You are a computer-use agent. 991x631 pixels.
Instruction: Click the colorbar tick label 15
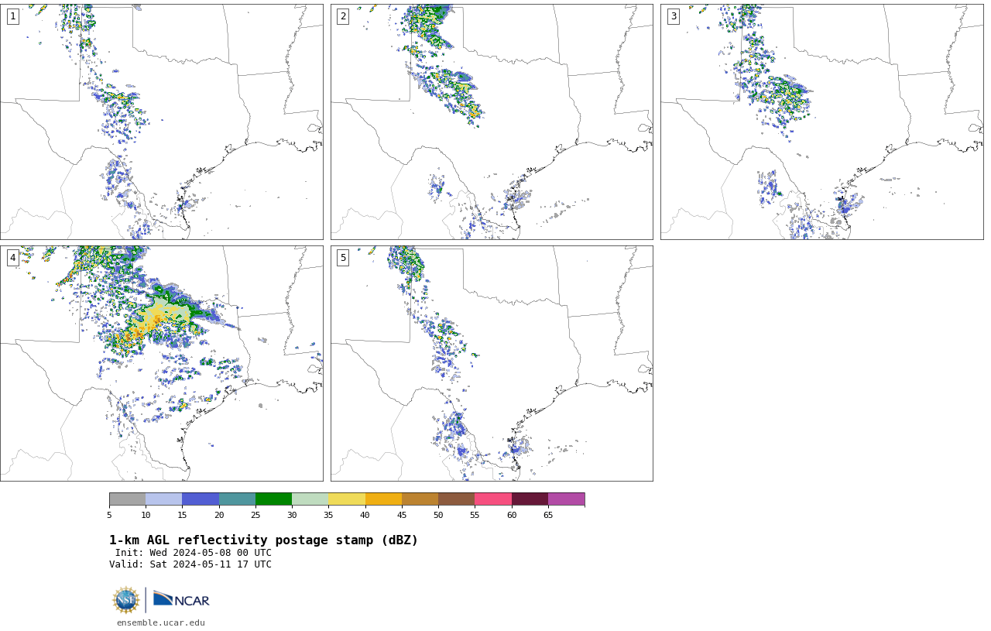[x=182, y=515]
